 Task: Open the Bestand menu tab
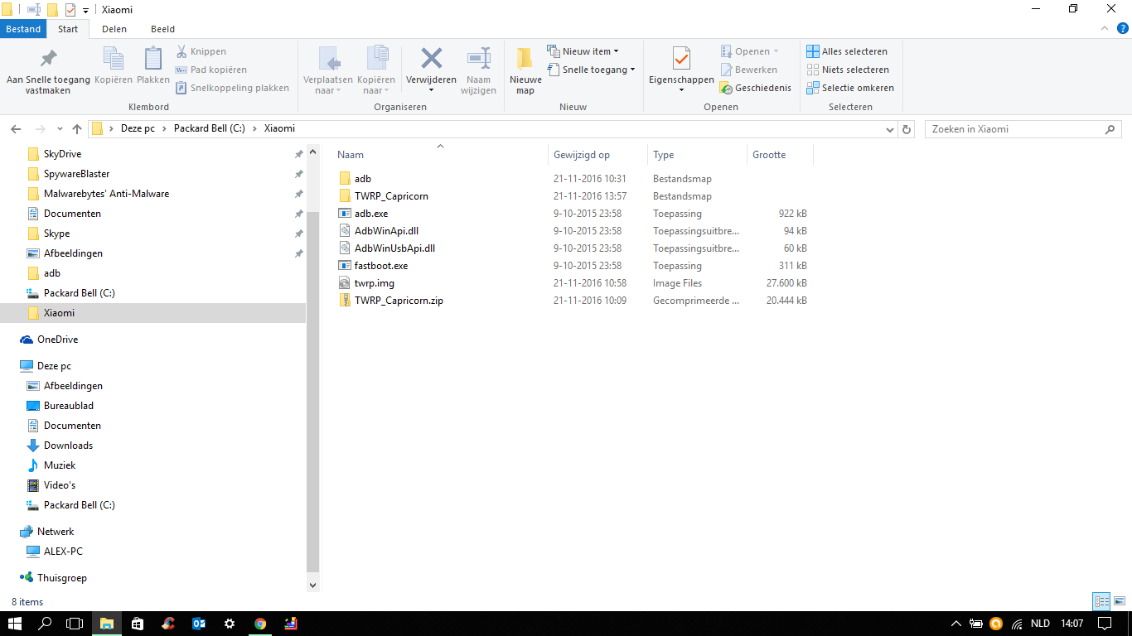point(23,29)
